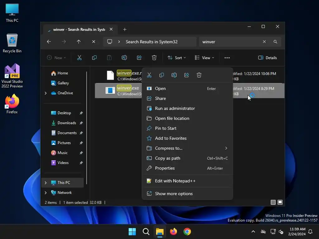Select the Visual Studio 2022 Preview shortcut

12,76
